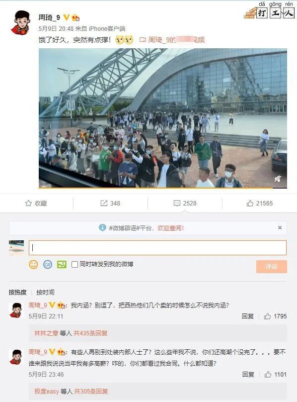This screenshot has width=297, height=402.
Task: Open the emoji picker smiley icon
Action: coord(33,264)
